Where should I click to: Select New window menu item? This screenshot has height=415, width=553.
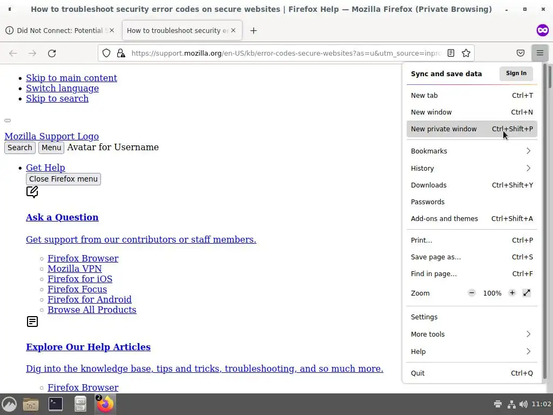pyautogui.click(x=471, y=112)
